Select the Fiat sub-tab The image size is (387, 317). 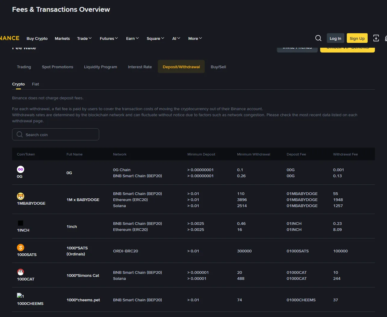point(35,84)
